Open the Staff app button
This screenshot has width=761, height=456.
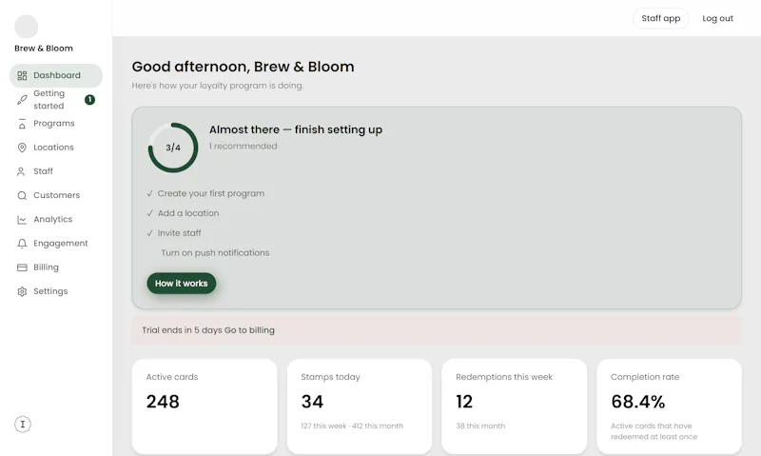tap(660, 18)
